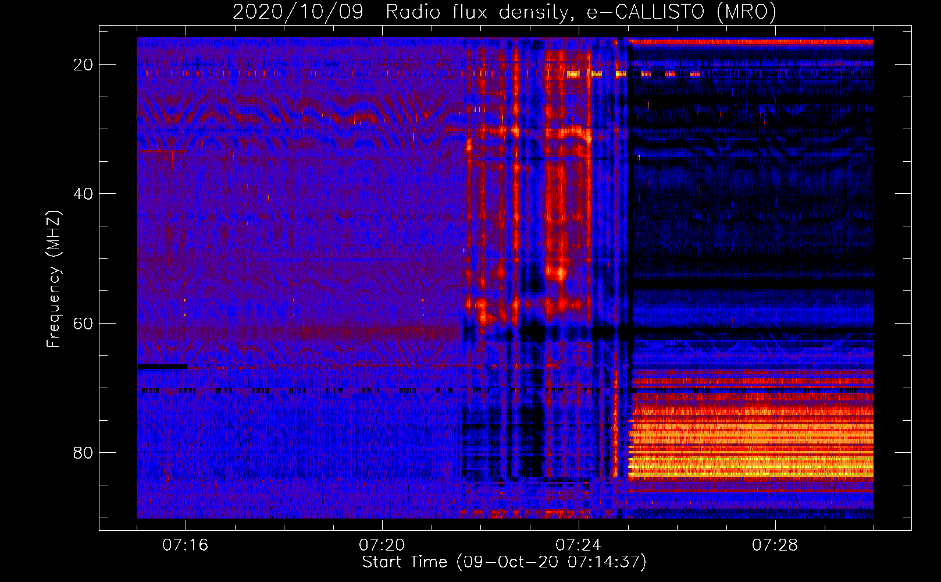
Task: Click the frequency tick label 60
Action: pyautogui.click(x=83, y=323)
